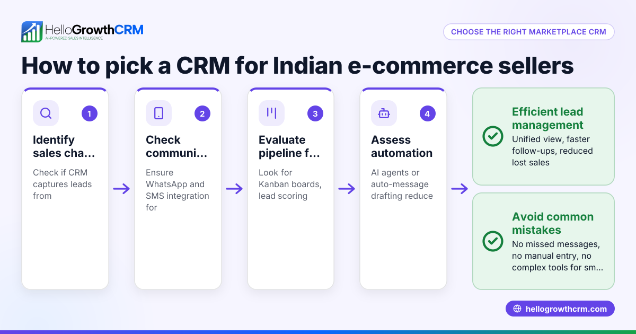Viewport: 636px width, 334px height.
Task: Click the 'No missed messages, no manual entry' description
Action: (558, 256)
